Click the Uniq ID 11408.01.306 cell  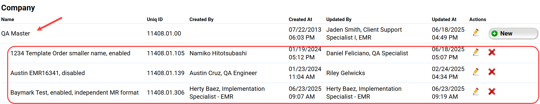pos(165,93)
